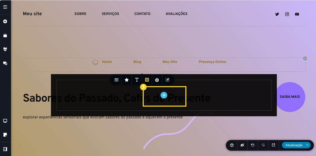
Task: Select the Blog navigation item
Action: coord(137,62)
